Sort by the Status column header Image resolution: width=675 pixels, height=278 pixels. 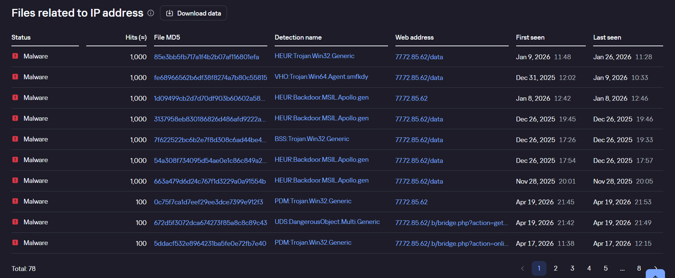[x=21, y=37]
